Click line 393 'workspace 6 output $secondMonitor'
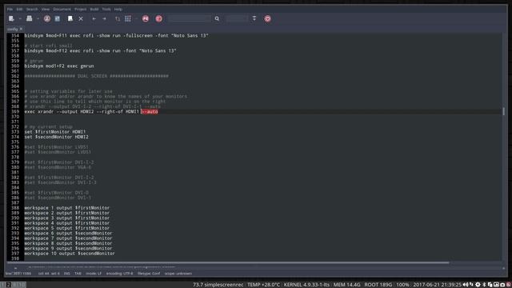 [x=68, y=233]
